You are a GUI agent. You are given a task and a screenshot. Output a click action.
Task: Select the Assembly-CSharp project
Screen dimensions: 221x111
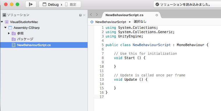(26, 28)
